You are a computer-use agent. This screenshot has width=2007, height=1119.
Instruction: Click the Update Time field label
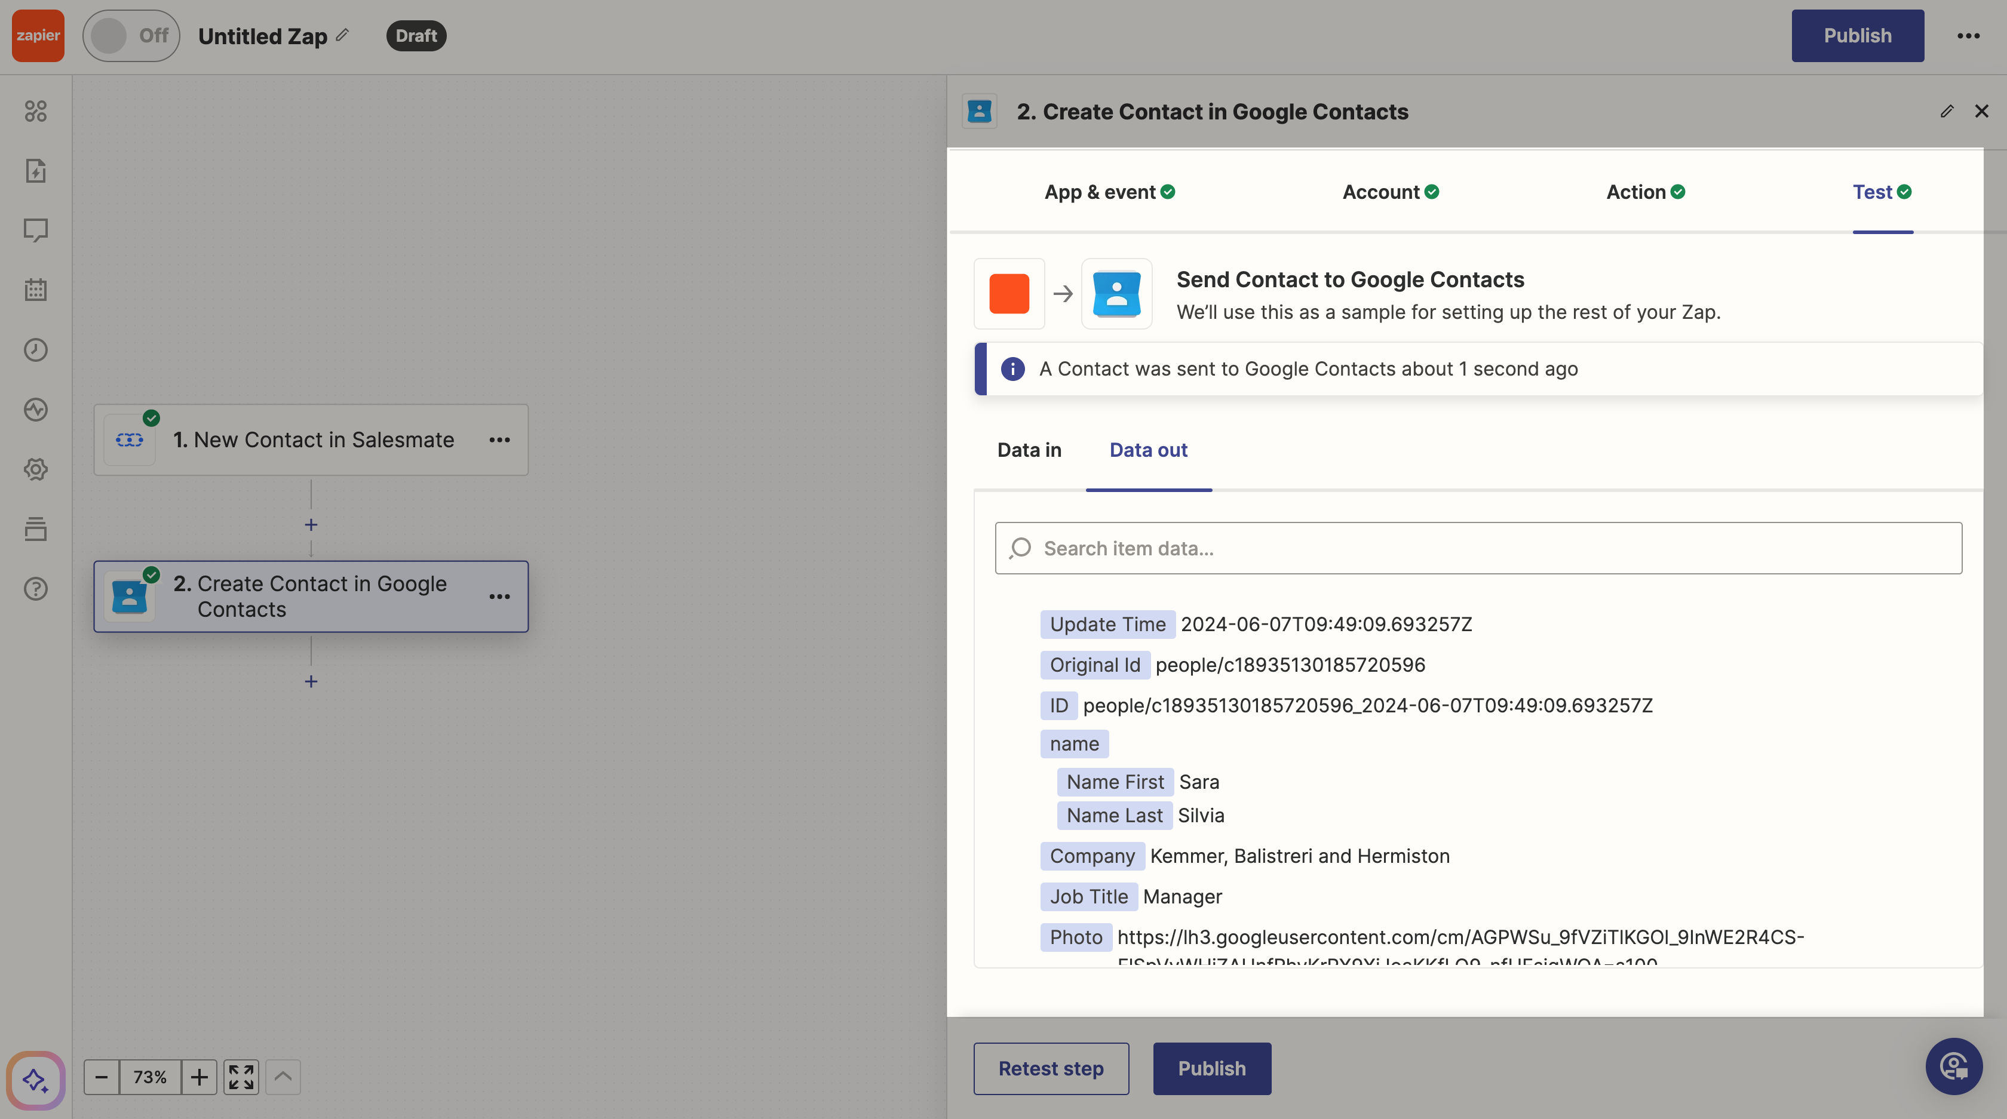tap(1107, 625)
